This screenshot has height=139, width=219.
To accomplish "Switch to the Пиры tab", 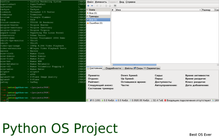I will (138, 68).
